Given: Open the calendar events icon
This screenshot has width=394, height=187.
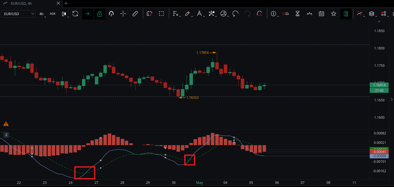Looking at the screenshot, I should point(322,14).
